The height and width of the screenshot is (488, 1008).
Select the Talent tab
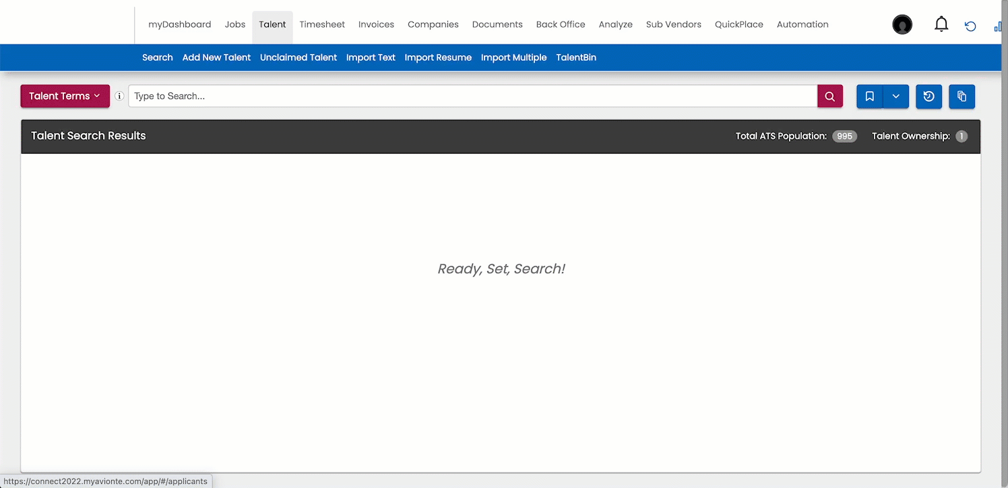pos(272,24)
